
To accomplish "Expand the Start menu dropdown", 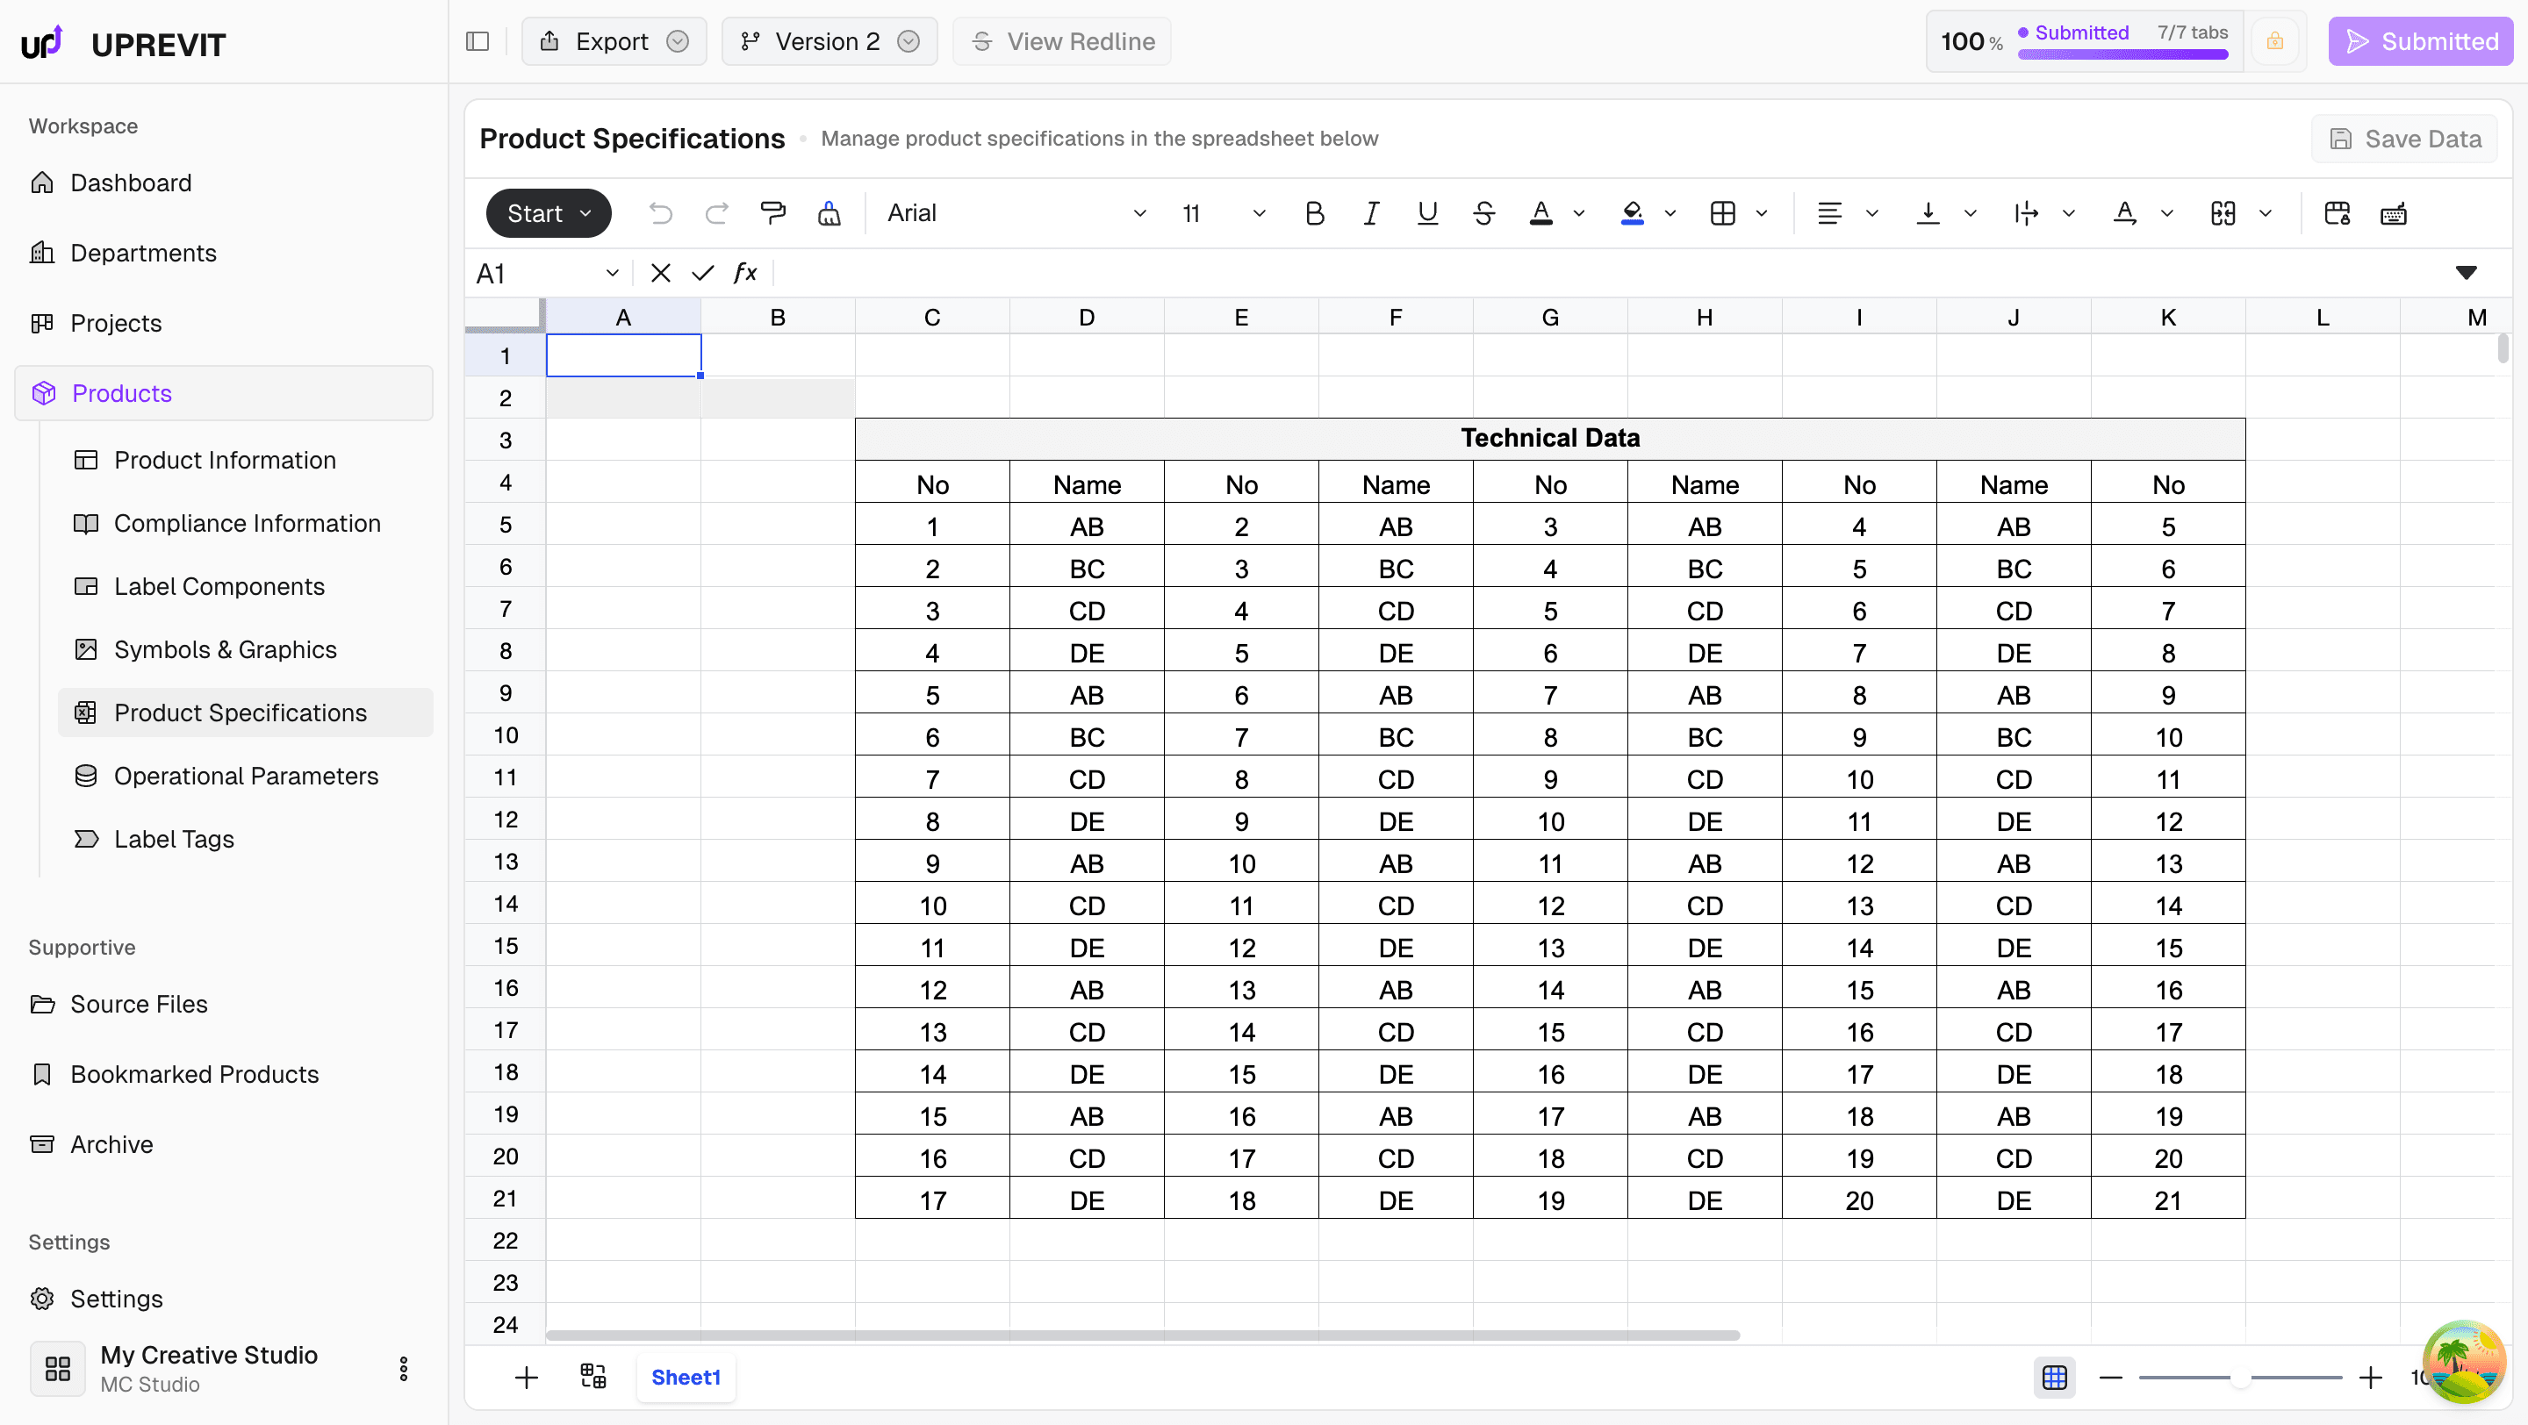I will [x=548, y=213].
